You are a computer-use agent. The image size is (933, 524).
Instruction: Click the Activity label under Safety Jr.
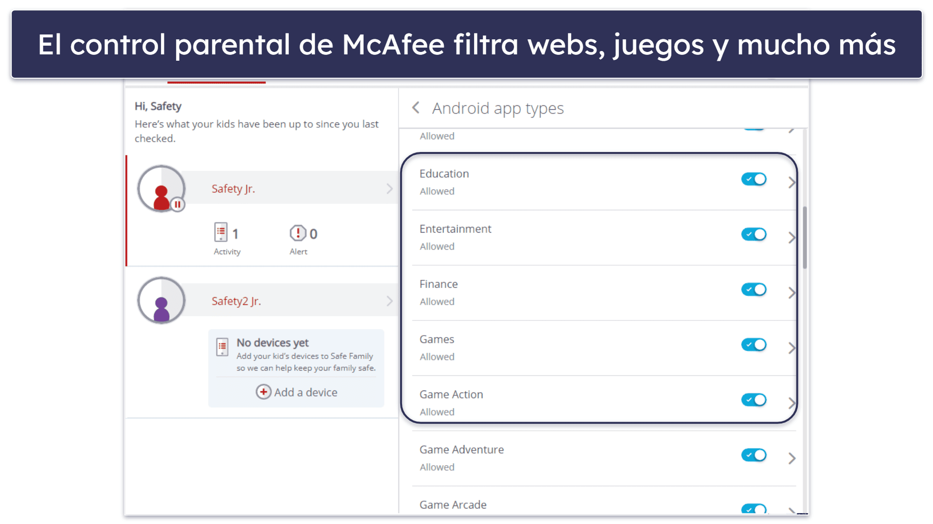coord(227,252)
